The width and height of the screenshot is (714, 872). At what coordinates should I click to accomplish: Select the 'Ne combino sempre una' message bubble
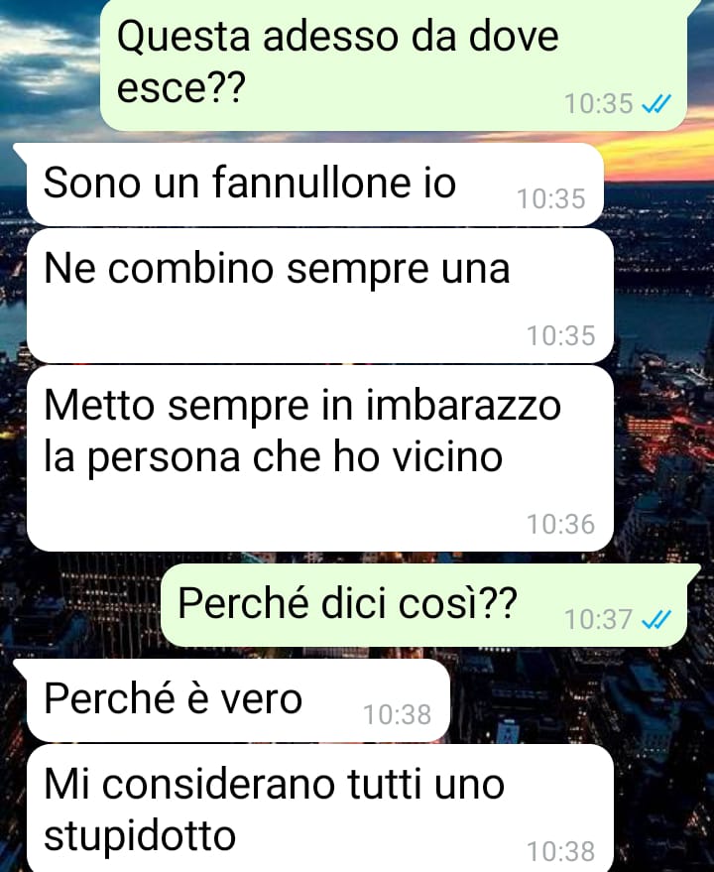coord(319,296)
